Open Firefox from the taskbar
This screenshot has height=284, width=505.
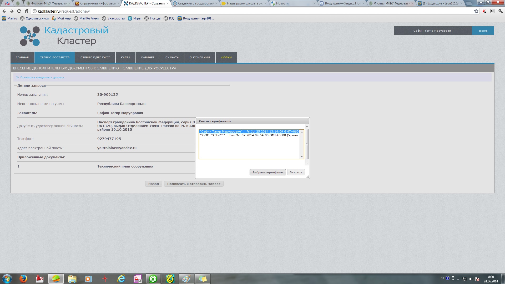point(23,278)
